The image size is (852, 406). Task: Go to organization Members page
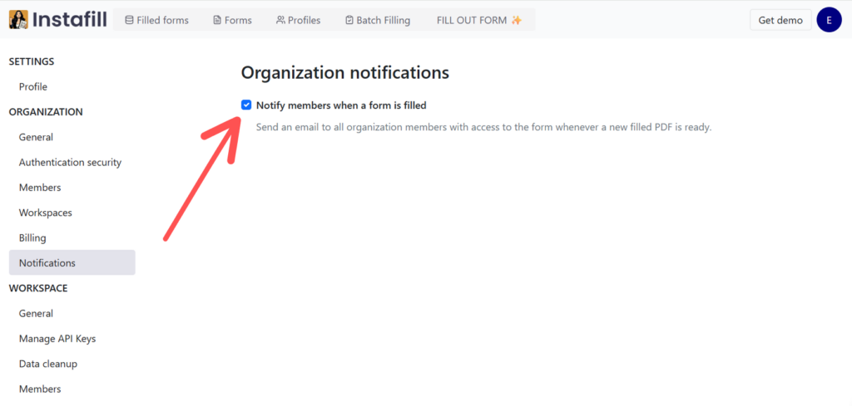point(40,188)
